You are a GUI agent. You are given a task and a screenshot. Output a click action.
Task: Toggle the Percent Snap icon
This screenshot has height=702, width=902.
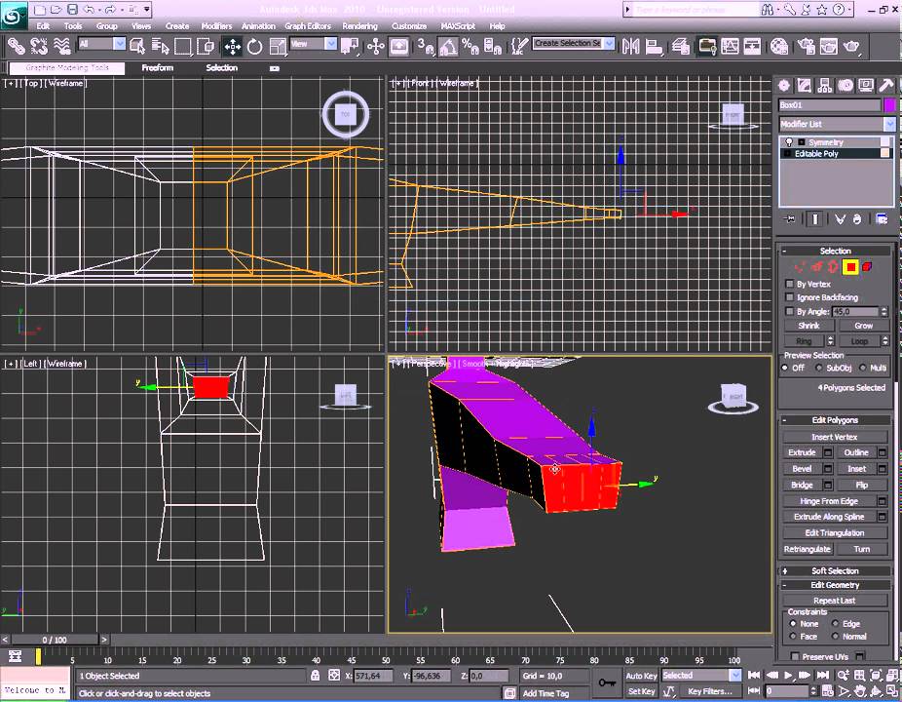(470, 46)
